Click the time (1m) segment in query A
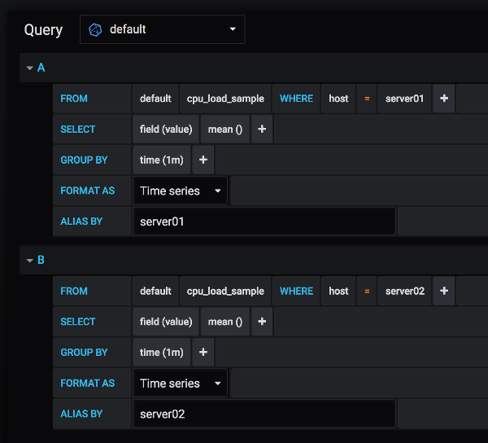Image resolution: width=488 pixels, height=443 pixels. (x=161, y=160)
